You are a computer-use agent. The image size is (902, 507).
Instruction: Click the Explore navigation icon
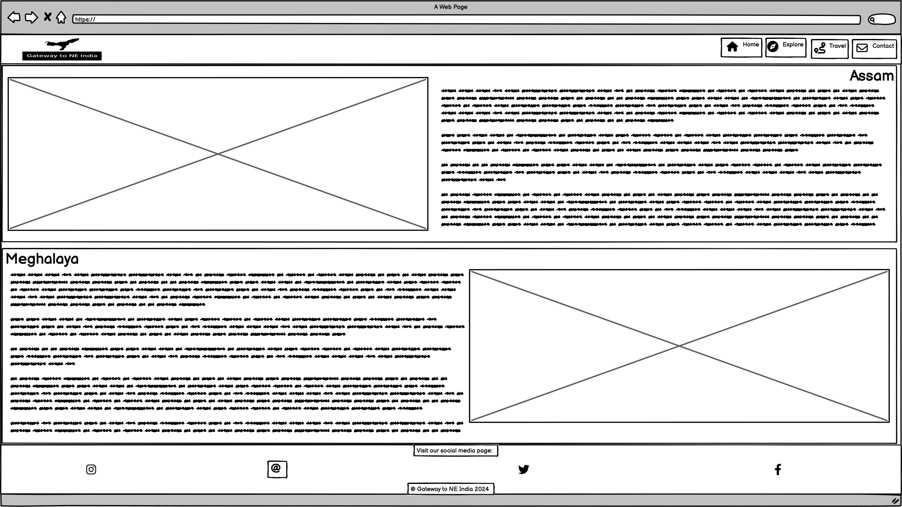[773, 46]
